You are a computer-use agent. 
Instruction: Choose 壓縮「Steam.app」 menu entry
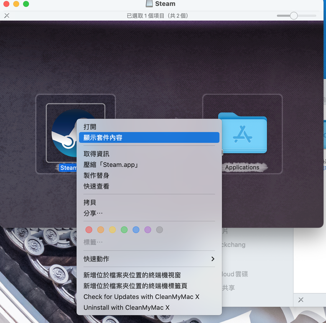pyautogui.click(x=149, y=165)
